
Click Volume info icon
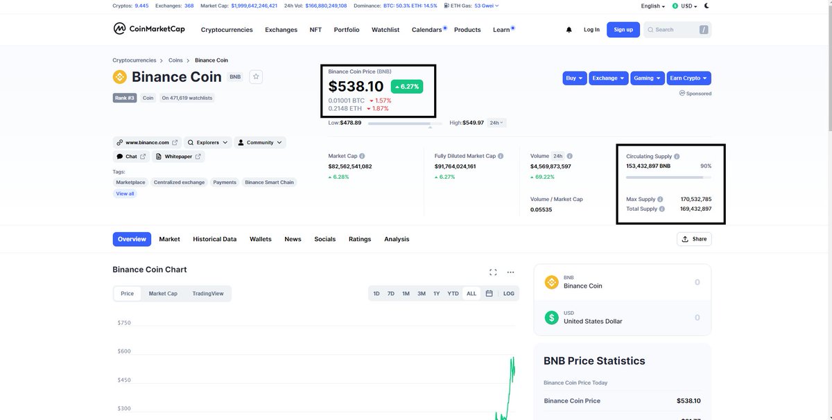tap(570, 157)
